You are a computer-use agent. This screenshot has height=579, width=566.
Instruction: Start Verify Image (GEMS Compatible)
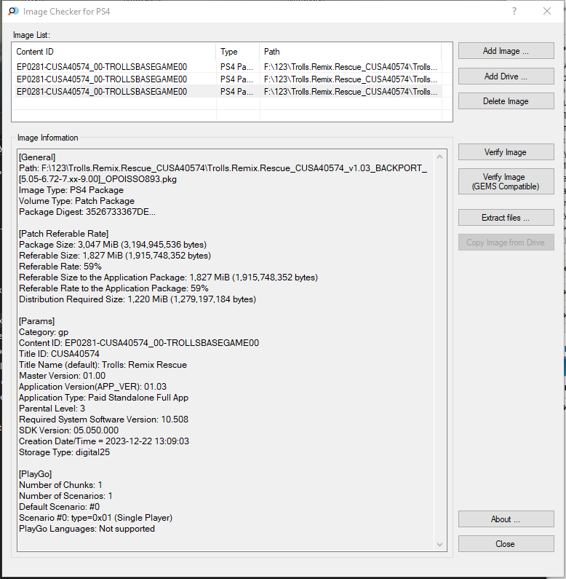[x=506, y=181]
